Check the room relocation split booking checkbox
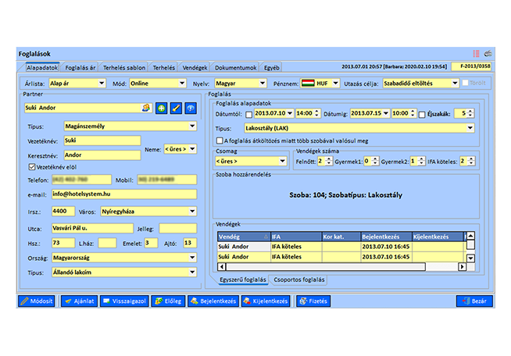This screenshot has width=511, height=356. click(220, 141)
